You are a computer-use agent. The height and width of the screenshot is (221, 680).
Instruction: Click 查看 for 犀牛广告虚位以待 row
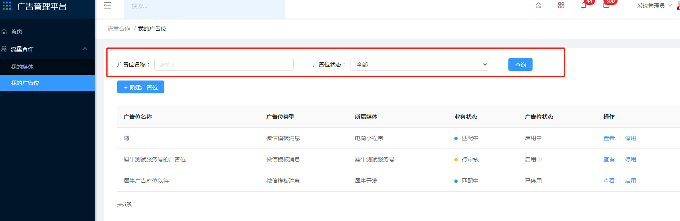coord(609,181)
